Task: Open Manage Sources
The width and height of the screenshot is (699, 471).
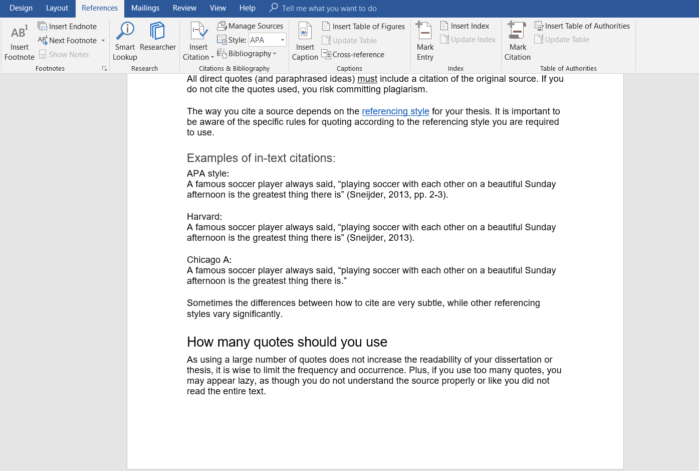Action: (250, 26)
